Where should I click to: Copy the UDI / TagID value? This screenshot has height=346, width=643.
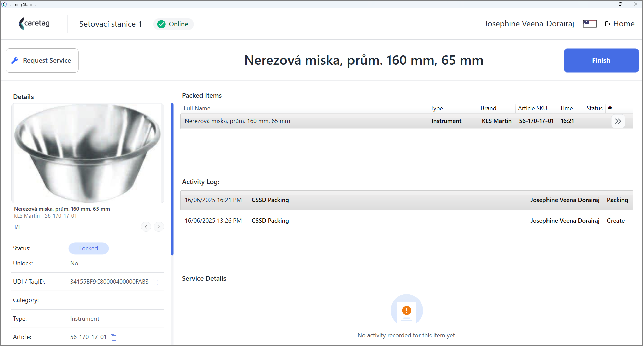point(156,282)
